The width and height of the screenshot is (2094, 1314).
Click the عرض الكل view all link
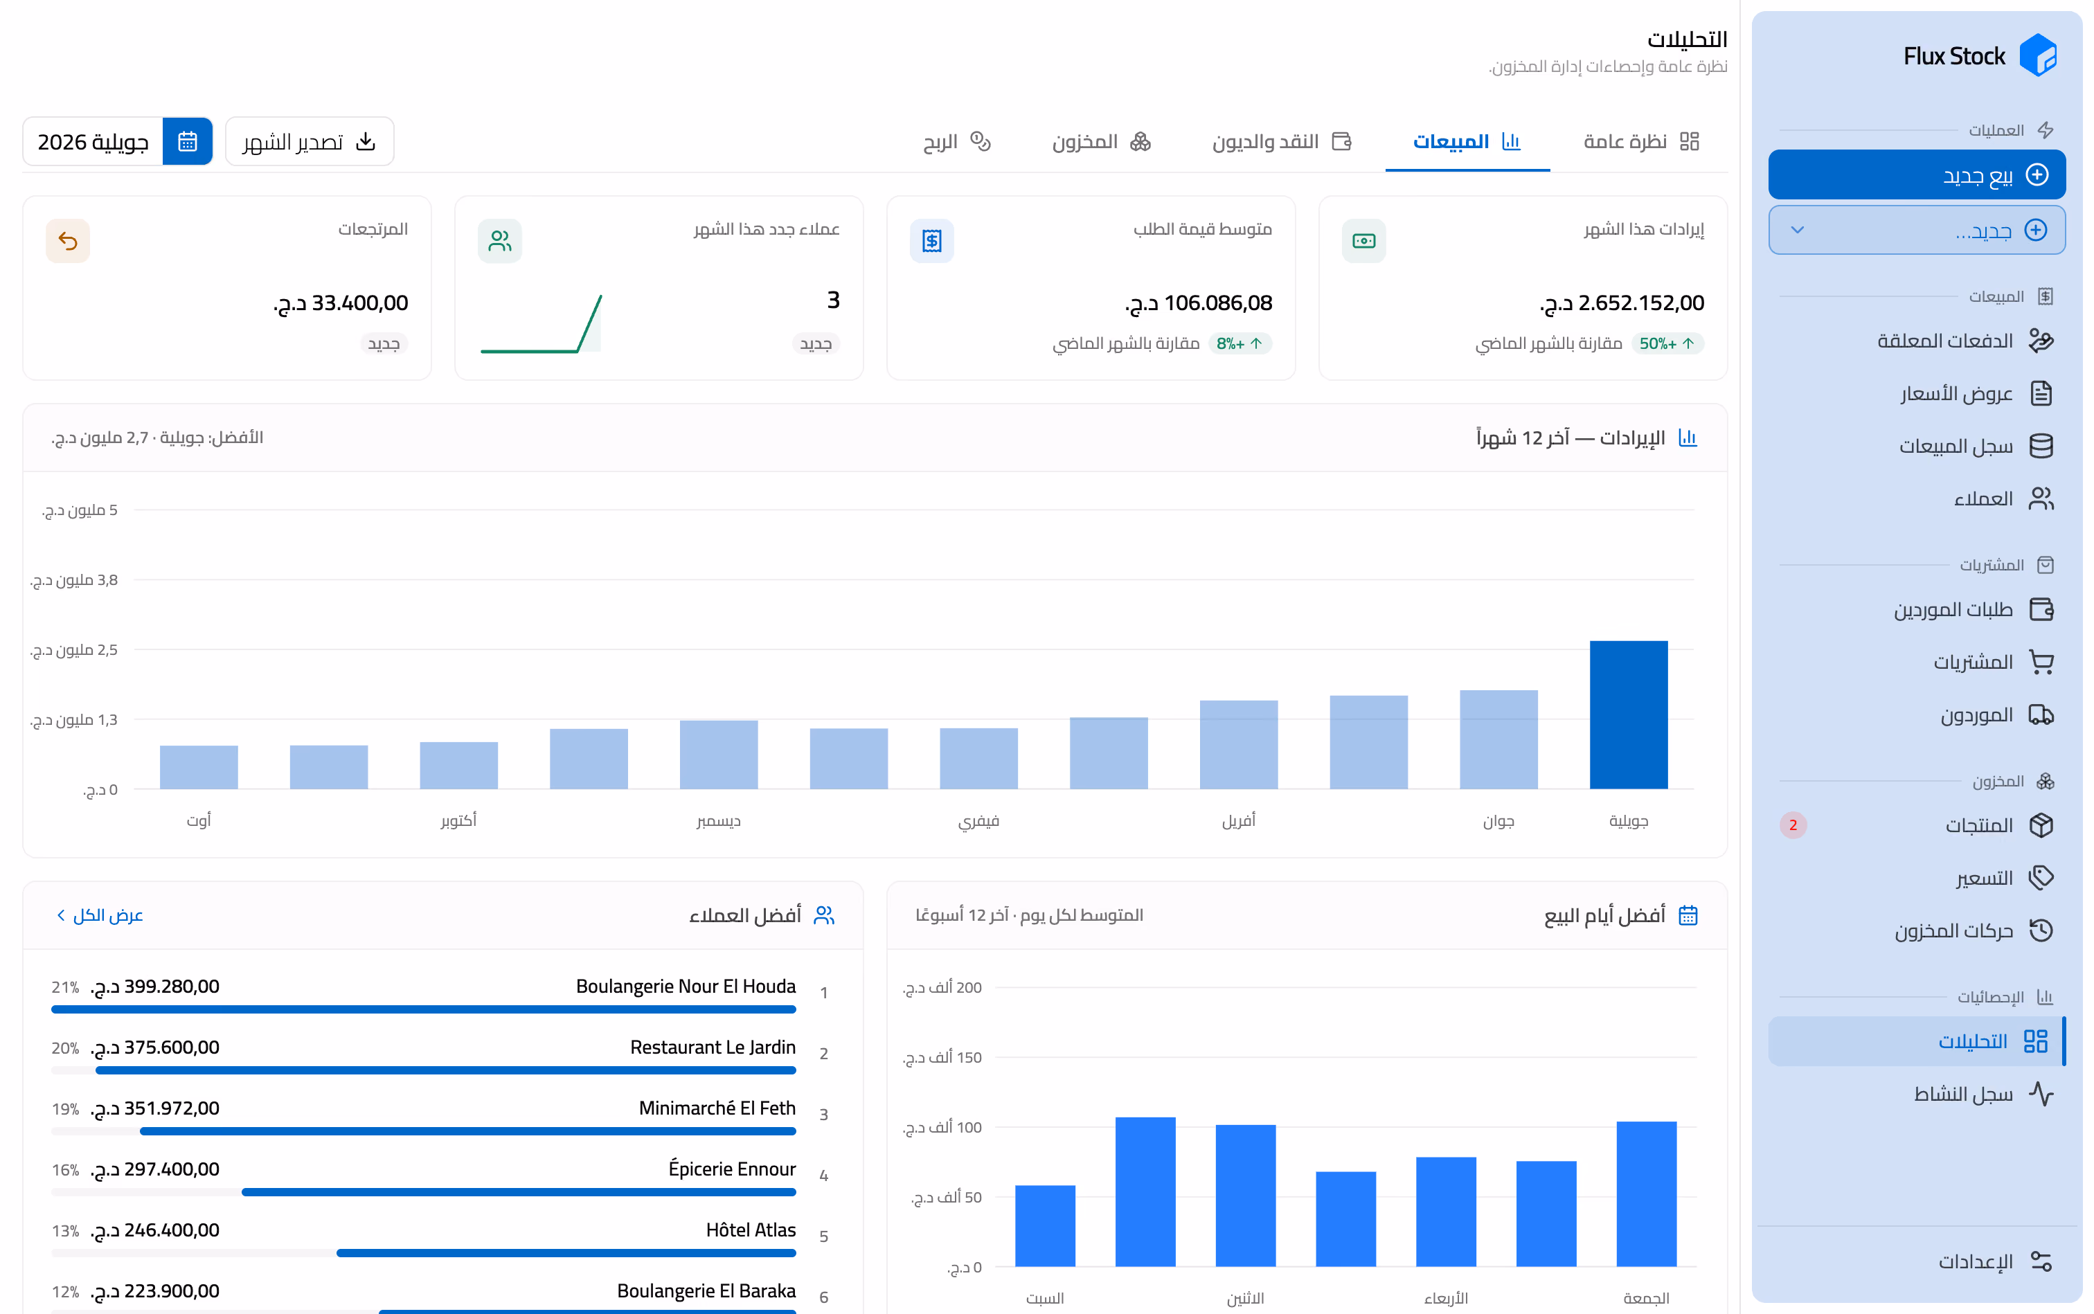pyautogui.click(x=99, y=915)
